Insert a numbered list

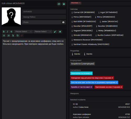pos(9,36)
